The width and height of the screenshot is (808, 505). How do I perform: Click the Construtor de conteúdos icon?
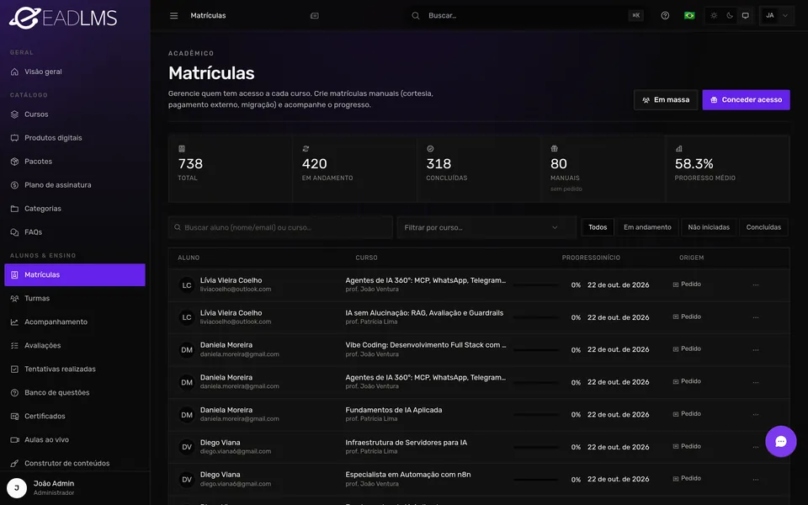coord(14,463)
